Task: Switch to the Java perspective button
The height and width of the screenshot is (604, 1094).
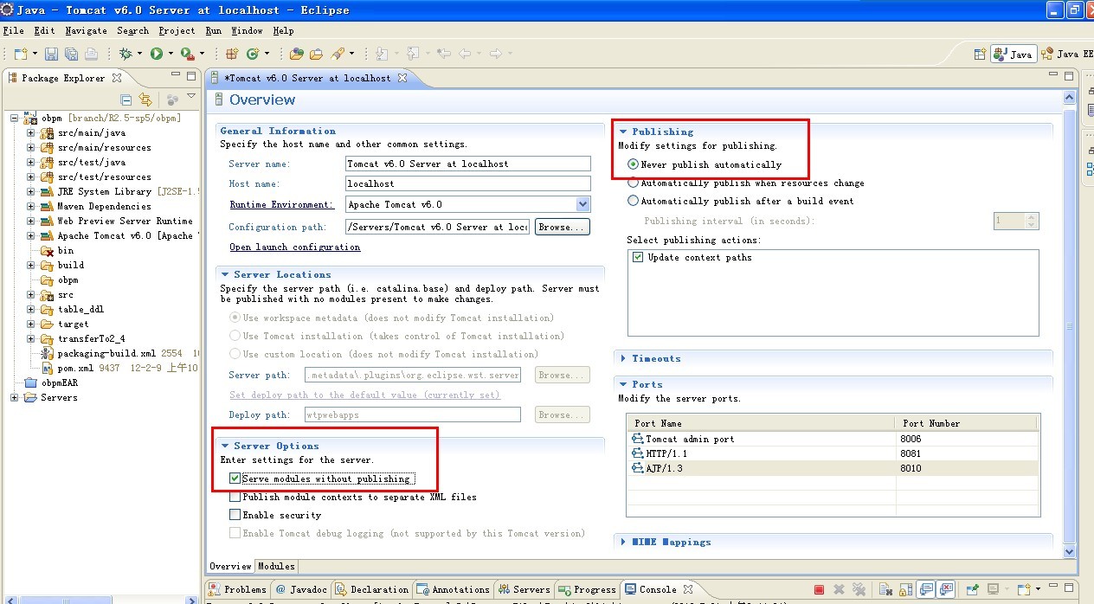Action: click(x=1014, y=54)
